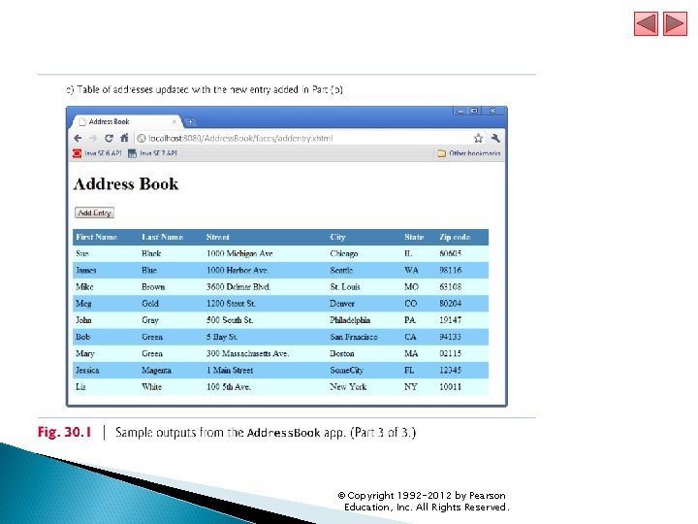This screenshot has width=698, height=524.
Task: Close the Address Book browser tab
Action: tap(174, 121)
